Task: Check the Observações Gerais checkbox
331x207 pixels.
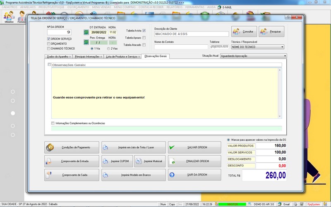Action: (x=49, y=65)
